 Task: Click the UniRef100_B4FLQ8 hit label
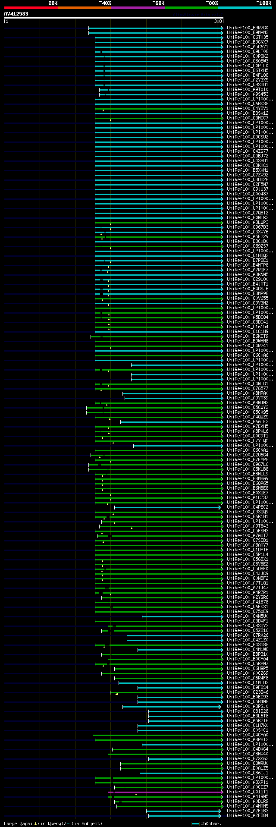(248, 75)
